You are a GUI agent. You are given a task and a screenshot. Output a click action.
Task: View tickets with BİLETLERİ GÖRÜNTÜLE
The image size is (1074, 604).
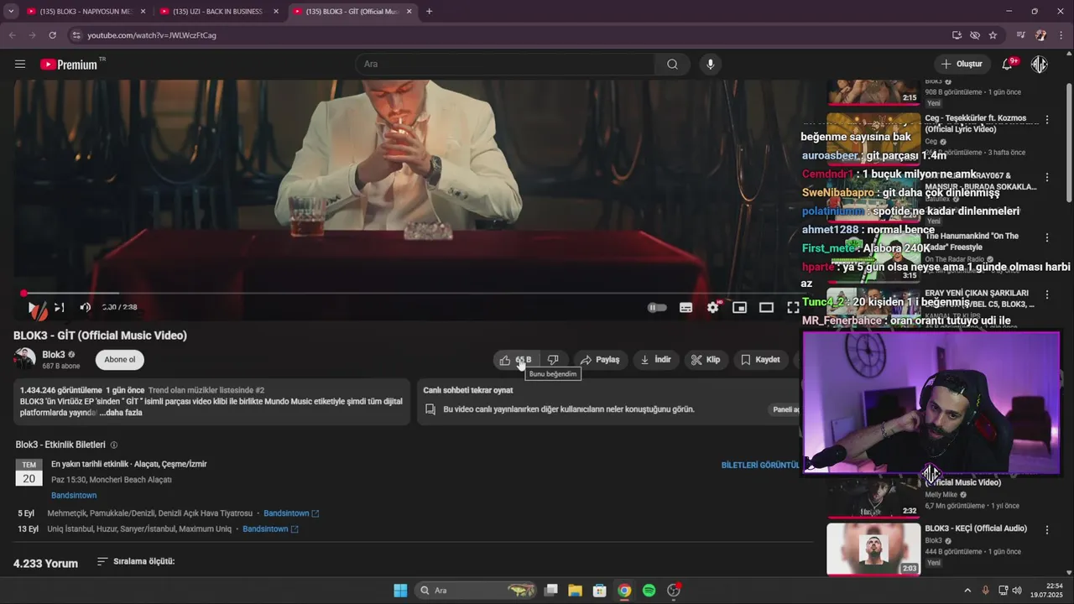(x=760, y=465)
